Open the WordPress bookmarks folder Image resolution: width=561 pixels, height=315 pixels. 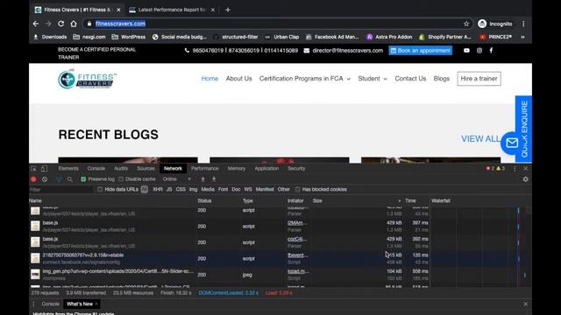point(129,37)
